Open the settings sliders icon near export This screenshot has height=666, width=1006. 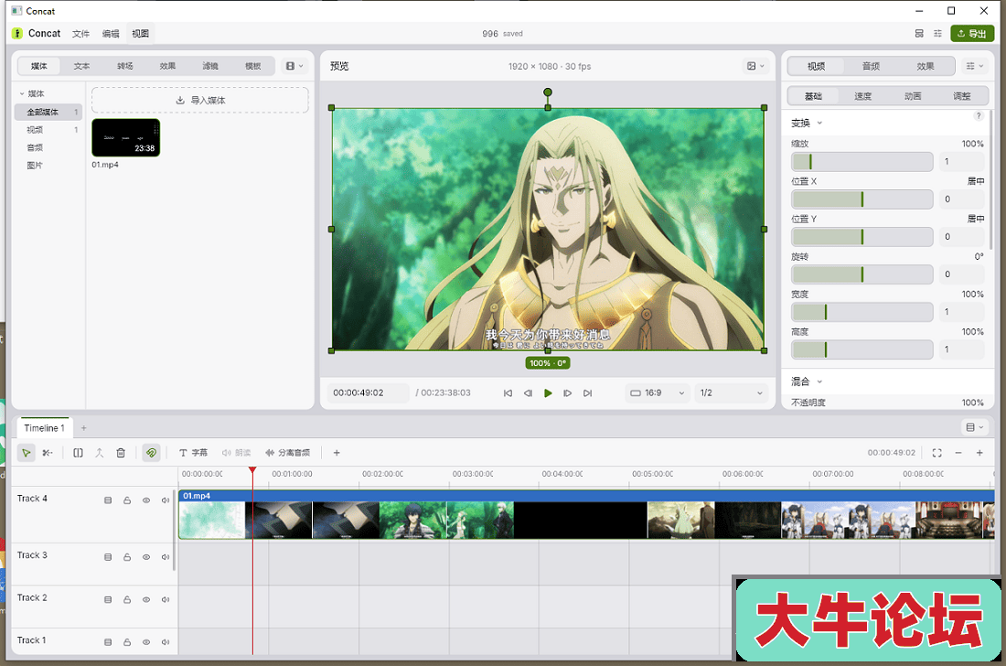pyautogui.click(x=938, y=33)
